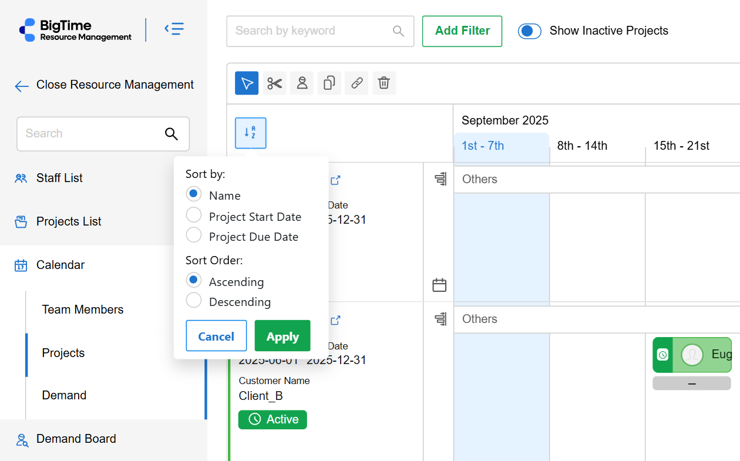Click the Apply button

(282, 336)
